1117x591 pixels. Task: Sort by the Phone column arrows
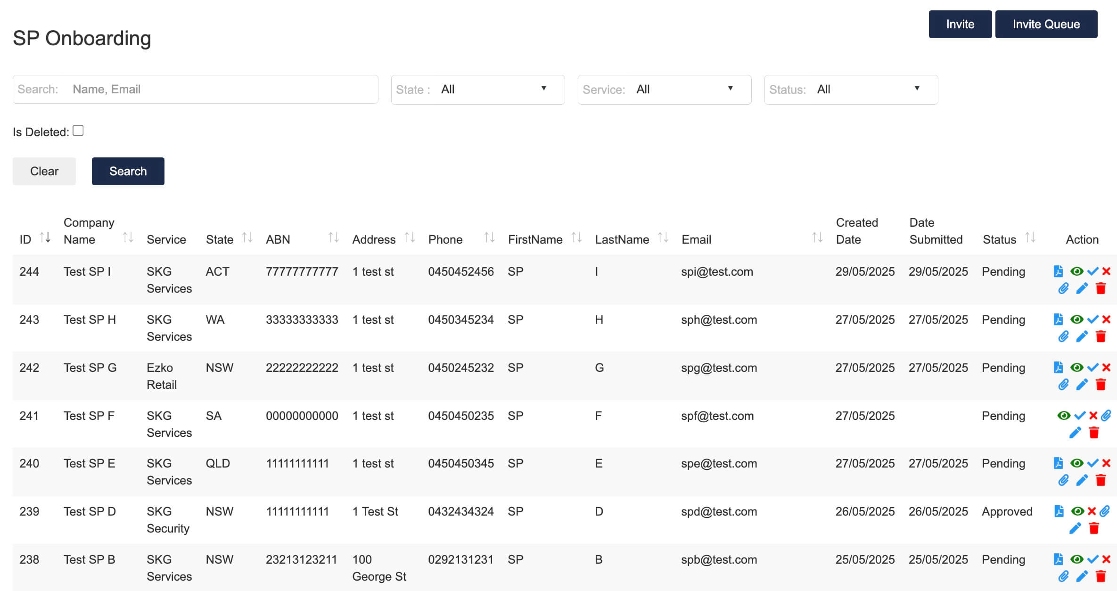(x=490, y=238)
